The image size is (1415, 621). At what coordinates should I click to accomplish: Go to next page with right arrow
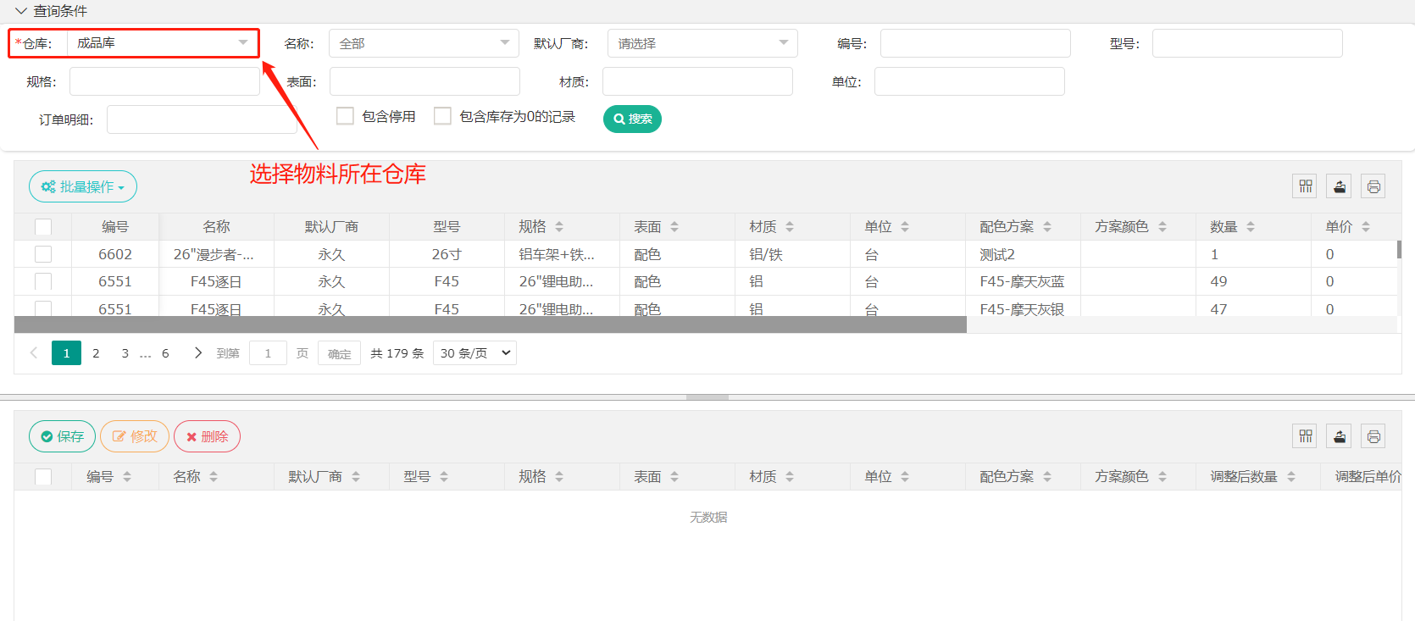[198, 353]
